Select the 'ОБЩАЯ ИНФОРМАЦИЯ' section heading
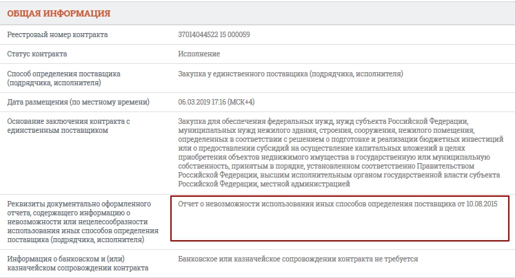Screen dimensions: 515x278 59,14
